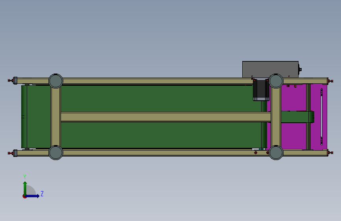Select the red origin ball of the triad
Viewport: 341px width, 221px height.
(24, 196)
